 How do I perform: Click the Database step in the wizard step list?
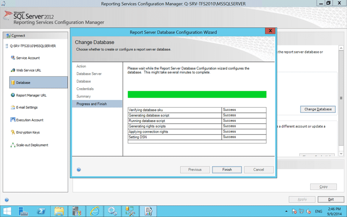click(x=84, y=81)
